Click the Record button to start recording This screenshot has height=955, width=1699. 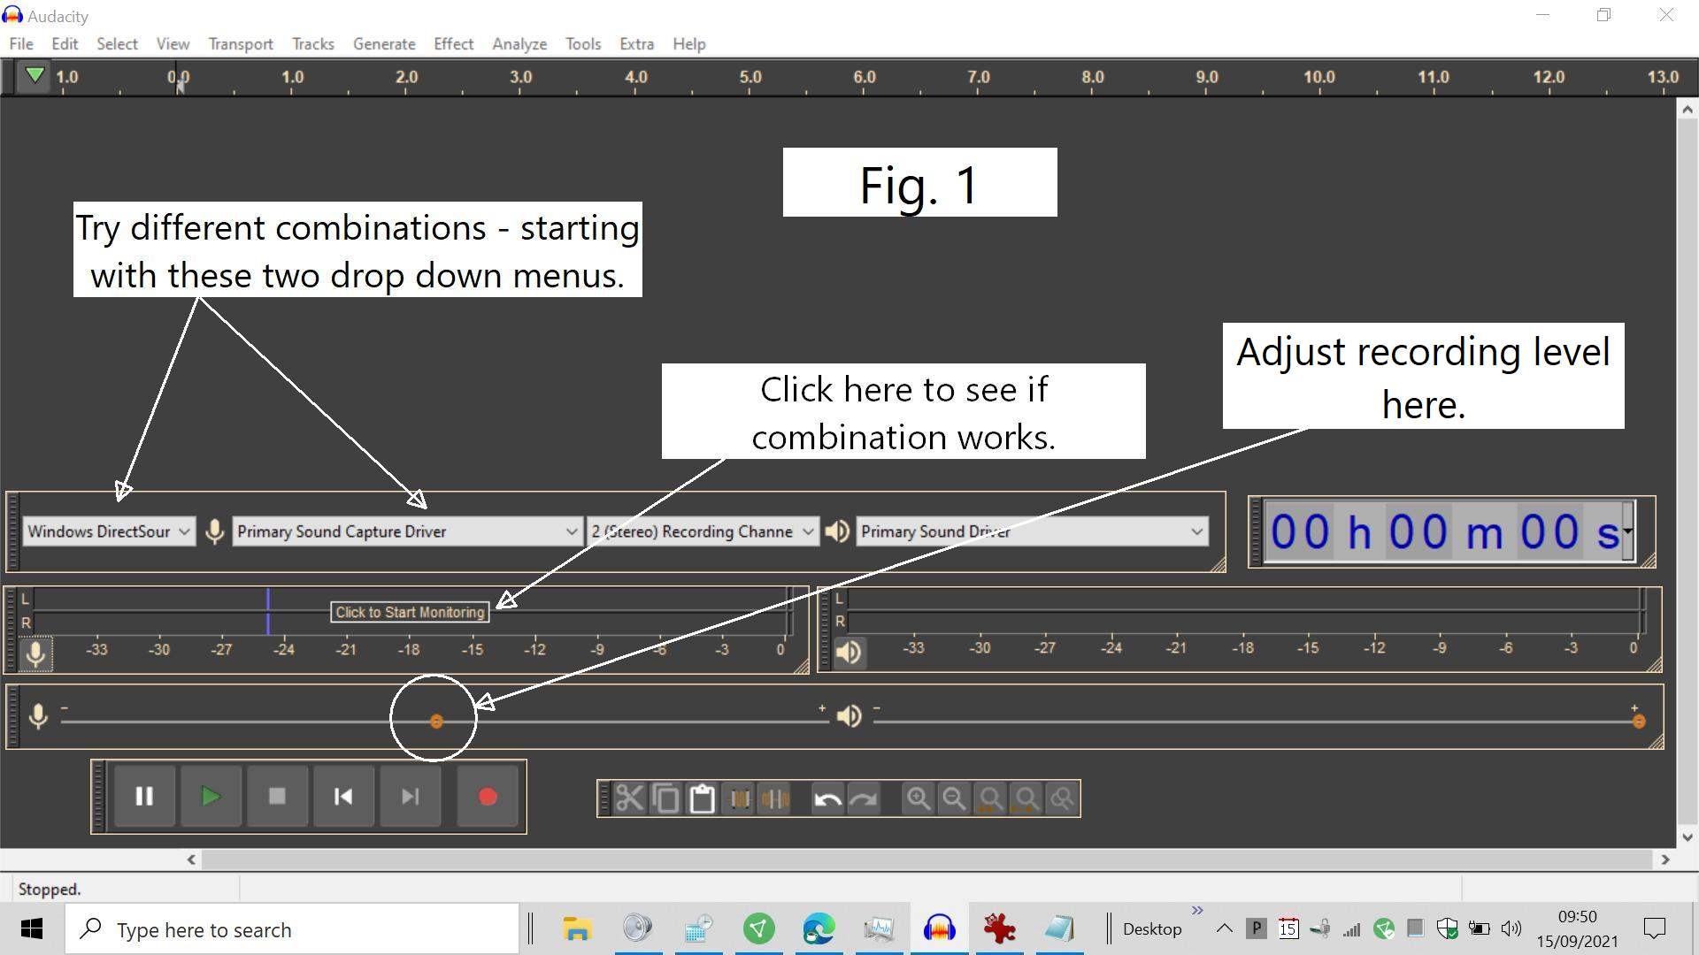(488, 798)
